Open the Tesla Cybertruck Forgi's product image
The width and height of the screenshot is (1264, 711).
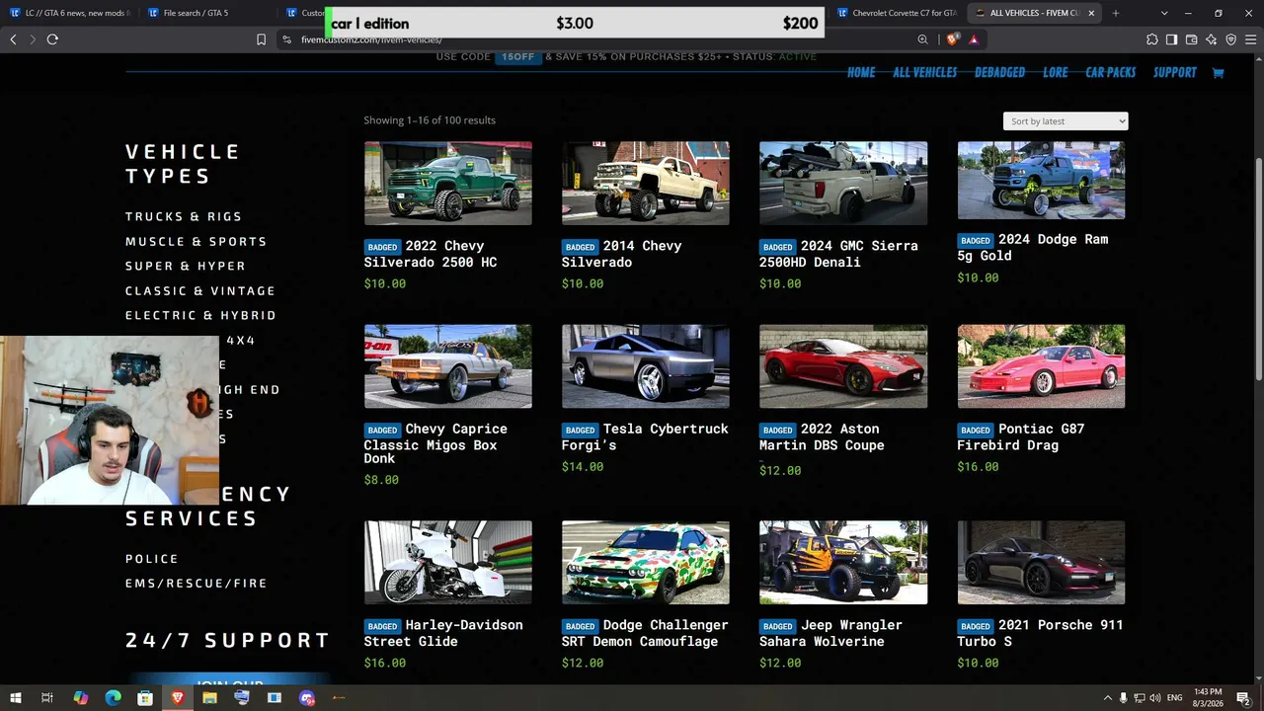coord(646,366)
